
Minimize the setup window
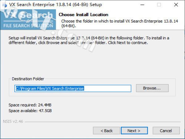point(142,5)
